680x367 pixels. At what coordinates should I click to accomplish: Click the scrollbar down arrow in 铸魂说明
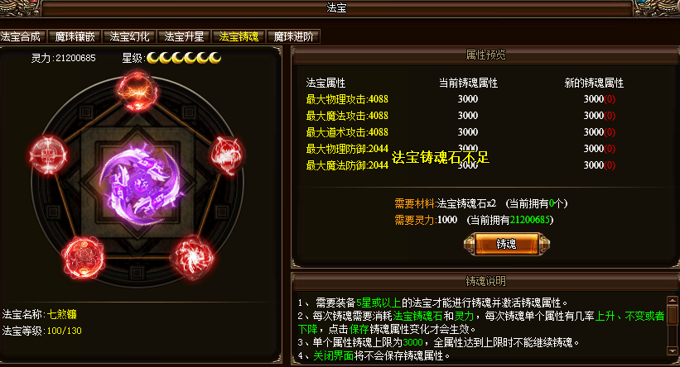(x=673, y=351)
